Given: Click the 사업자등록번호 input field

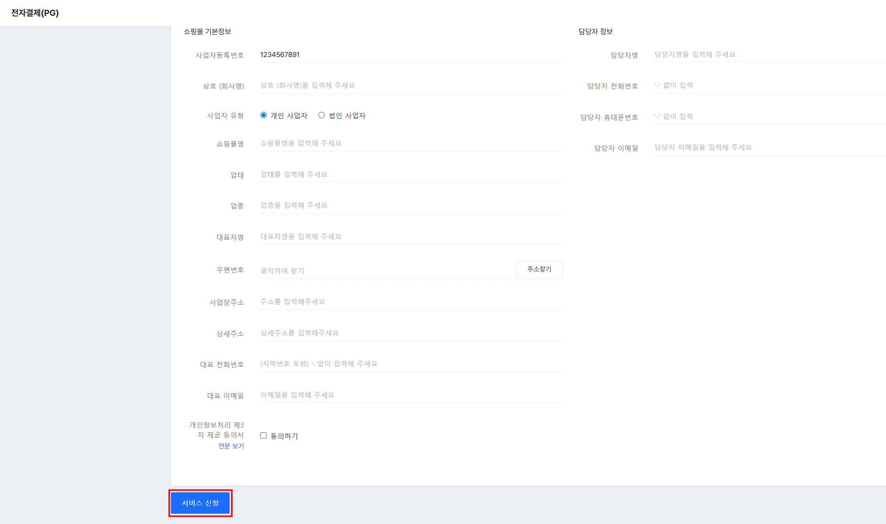Looking at the screenshot, I should coord(410,55).
